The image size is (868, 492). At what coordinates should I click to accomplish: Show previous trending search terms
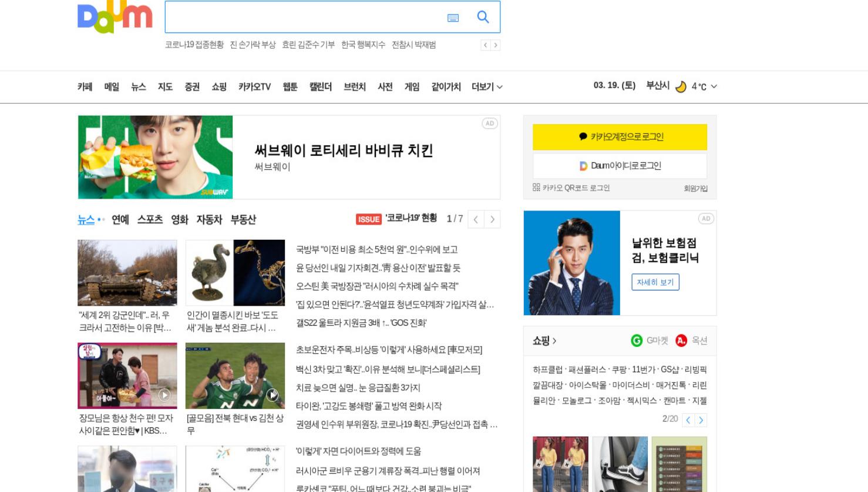pyautogui.click(x=485, y=45)
